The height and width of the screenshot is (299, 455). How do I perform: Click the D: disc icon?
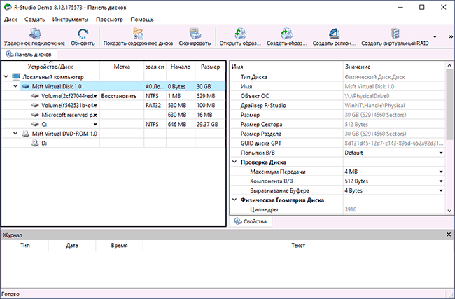coord(35,143)
